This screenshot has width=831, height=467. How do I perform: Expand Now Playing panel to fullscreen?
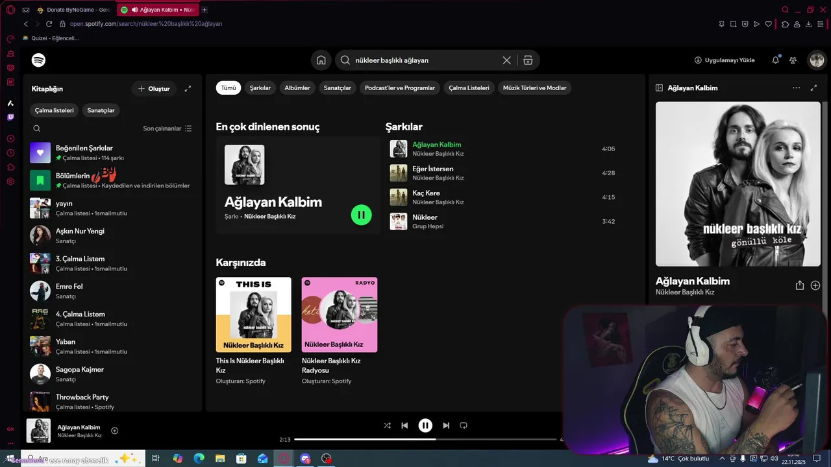point(813,88)
